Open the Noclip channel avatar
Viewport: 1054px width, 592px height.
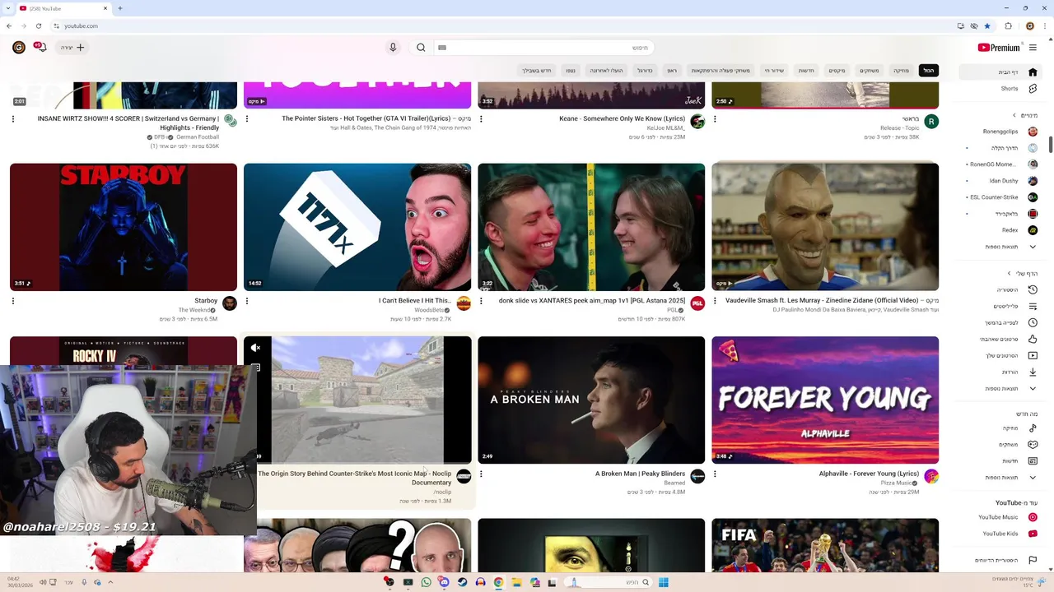point(464,477)
